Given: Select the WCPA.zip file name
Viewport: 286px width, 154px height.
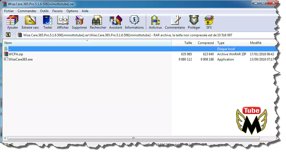Looking at the screenshot, I should (16, 54).
